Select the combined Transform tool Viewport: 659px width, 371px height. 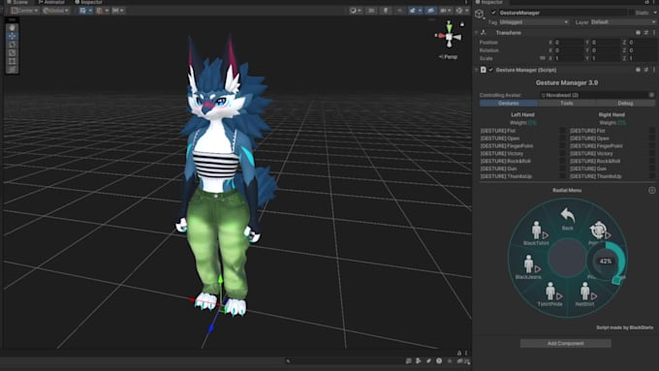pyautogui.click(x=12, y=70)
